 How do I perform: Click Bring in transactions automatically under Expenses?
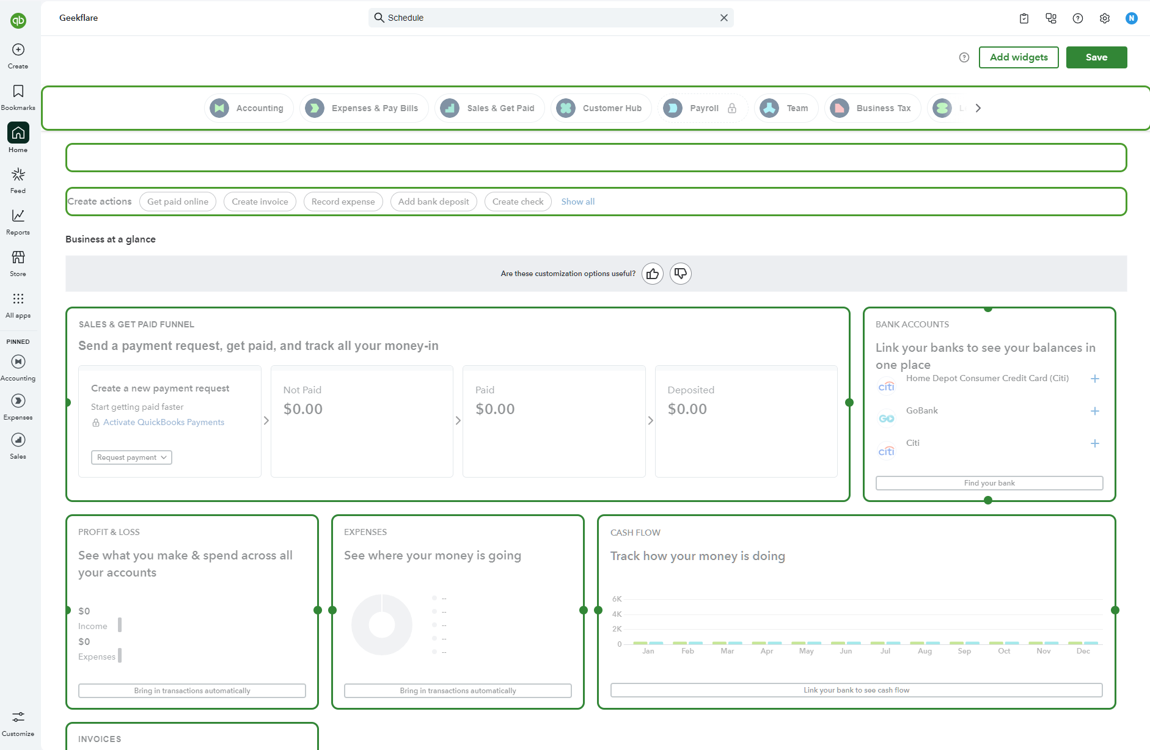tap(458, 691)
